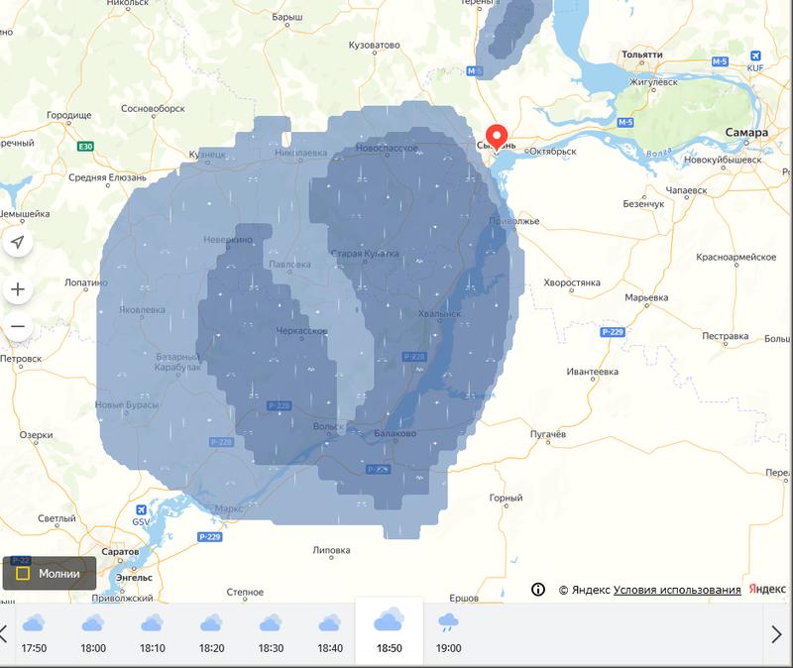This screenshot has width=793, height=668.
Task: Click the geolocation arrow button
Action: 18,243
